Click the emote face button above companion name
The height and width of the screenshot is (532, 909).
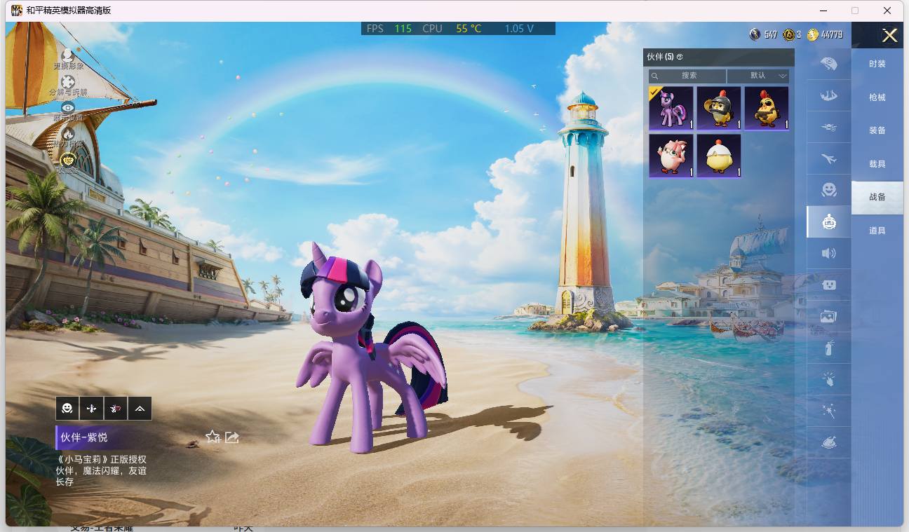pyautogui.click(x=67, y=409)
